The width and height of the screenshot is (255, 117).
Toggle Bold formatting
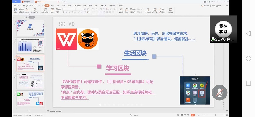(x=64, y=12)
